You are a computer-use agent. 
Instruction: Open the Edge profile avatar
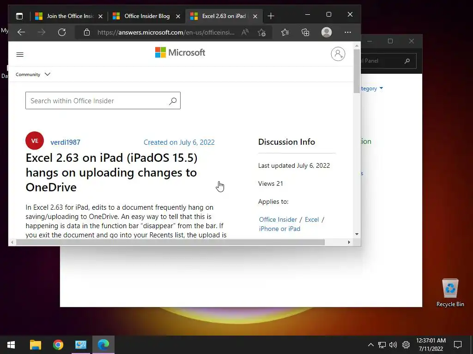327,32
